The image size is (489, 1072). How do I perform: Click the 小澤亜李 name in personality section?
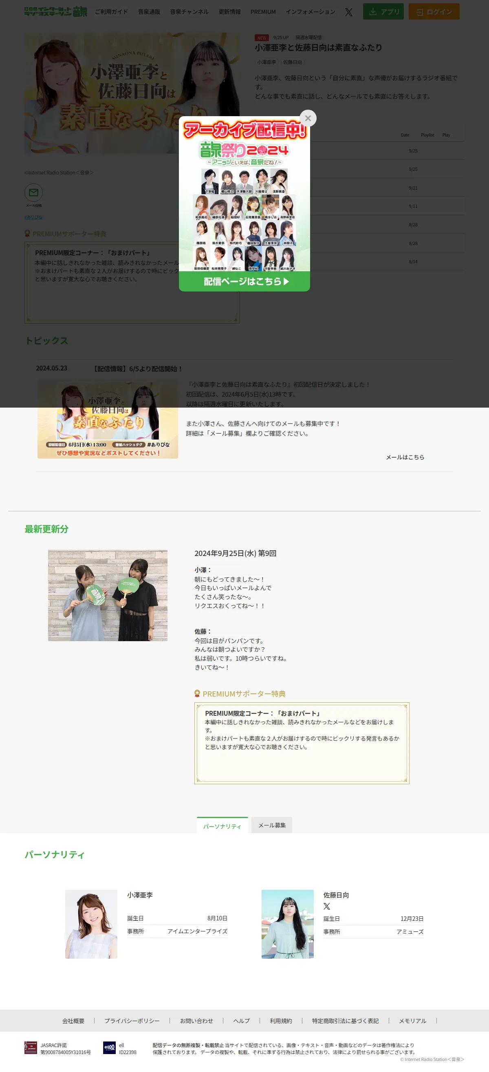(140, 895)
